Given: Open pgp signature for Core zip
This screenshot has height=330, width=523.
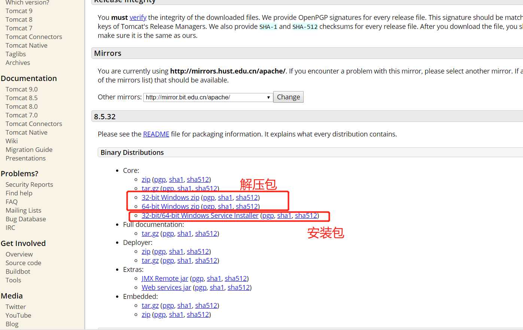Looking at the screenshot, I should coord(160,179).
